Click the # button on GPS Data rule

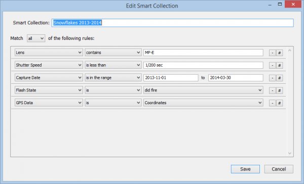(x=279, y=103)
